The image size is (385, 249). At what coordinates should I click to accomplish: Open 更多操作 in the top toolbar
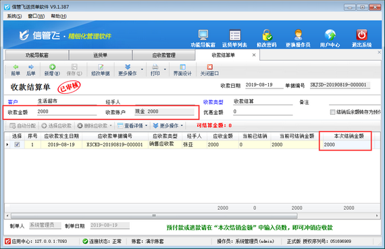pos(128,70)
